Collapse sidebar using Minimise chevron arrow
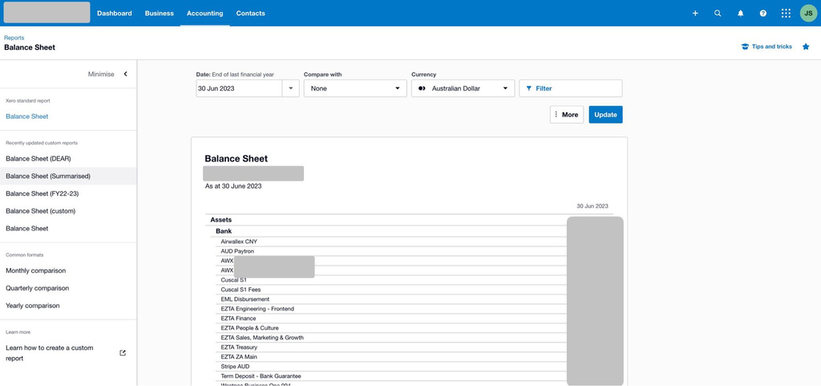The width and height of the screenshot is (821, 386). point(126,74)
